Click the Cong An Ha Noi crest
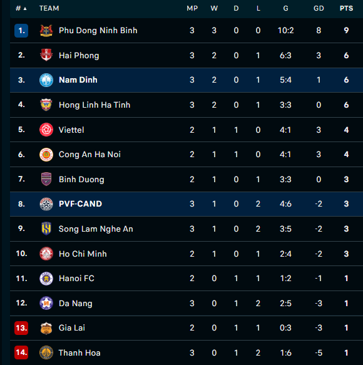 pos(46,155)
